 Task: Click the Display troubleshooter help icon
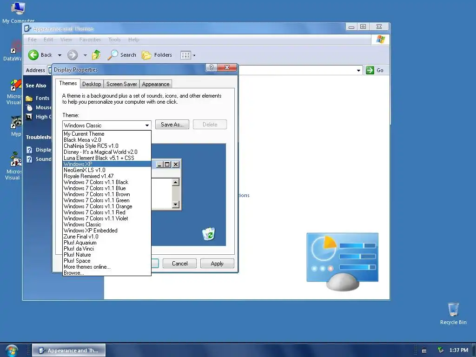[x=29, y=150]
